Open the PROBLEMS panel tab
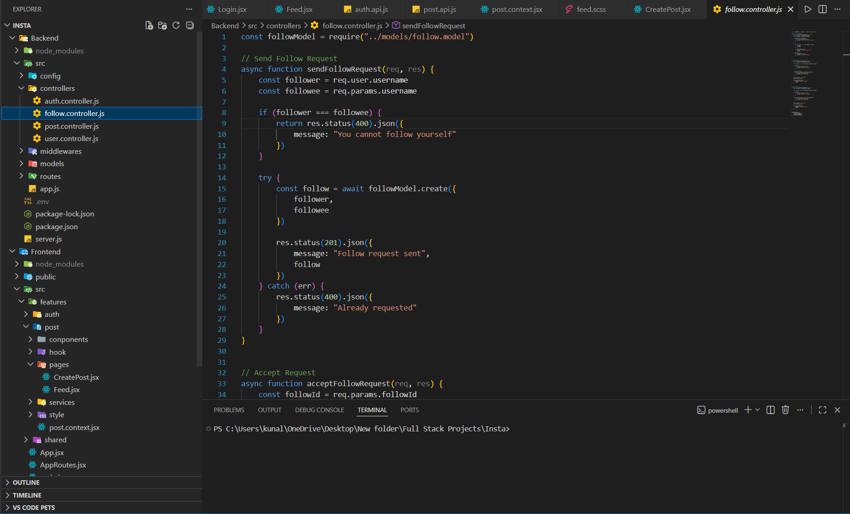 tap(229, 410)
